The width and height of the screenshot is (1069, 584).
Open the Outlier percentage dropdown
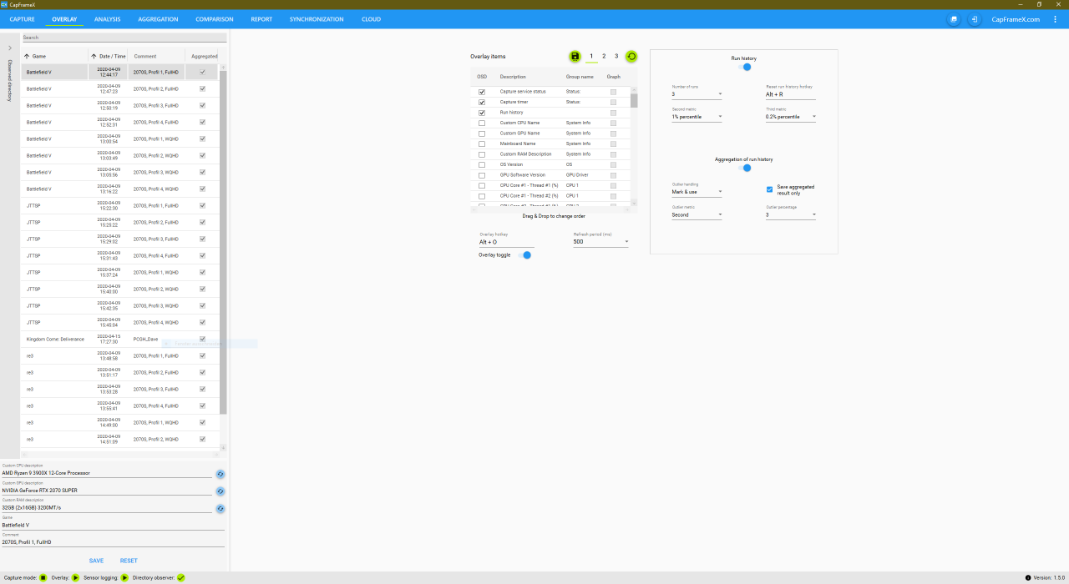[x=791, y=214]
